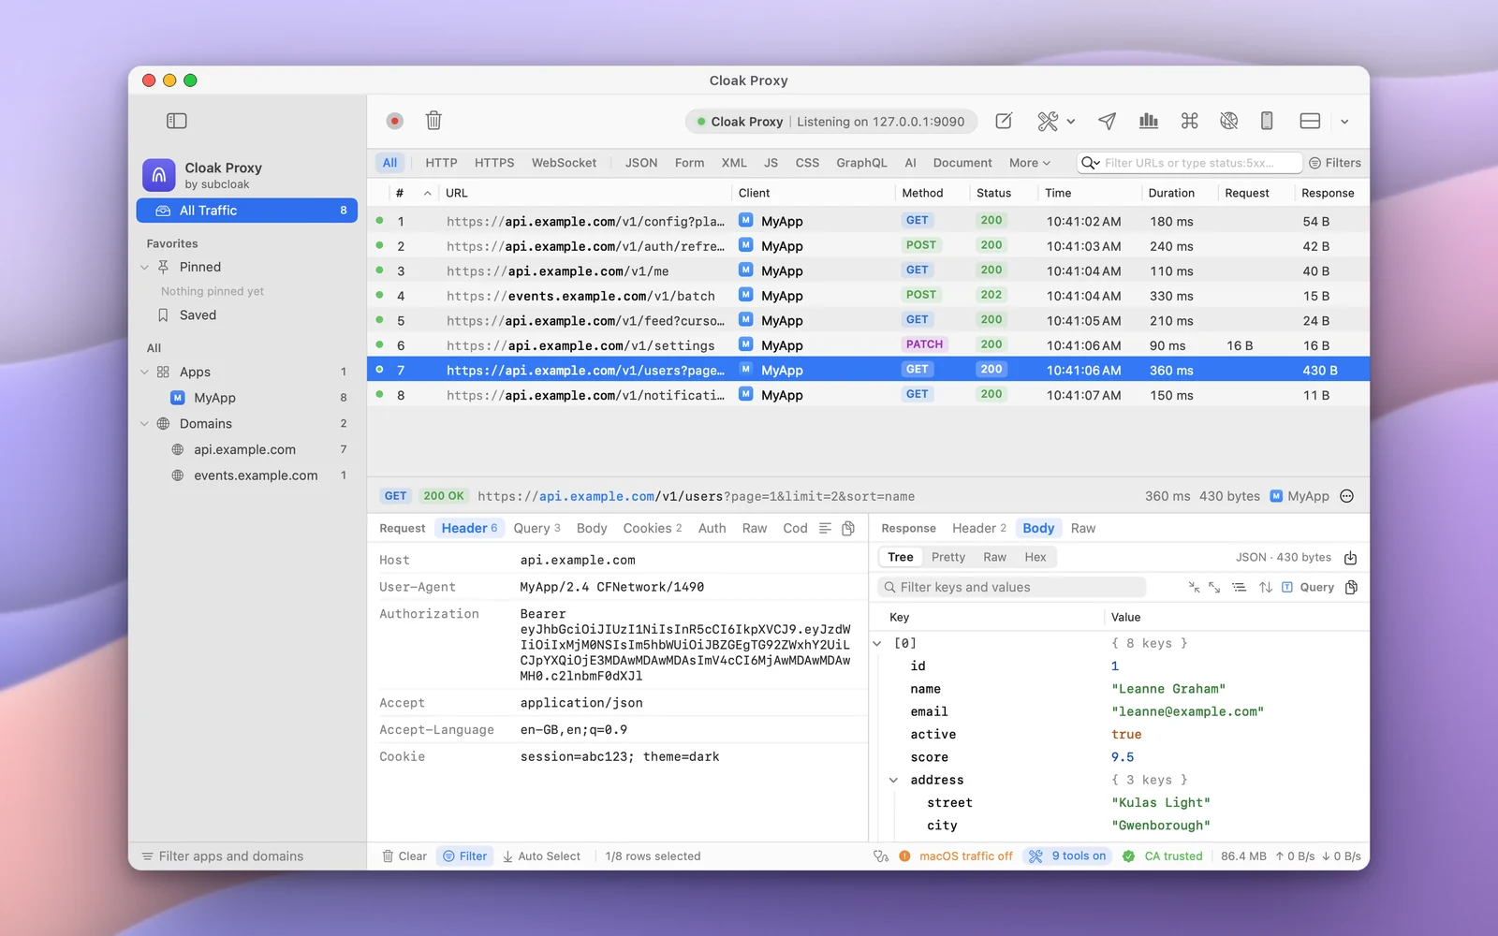This screenshot has height=936, width=1498.
Task: Click the request list-format lines icon
Action: click(825, 528)
